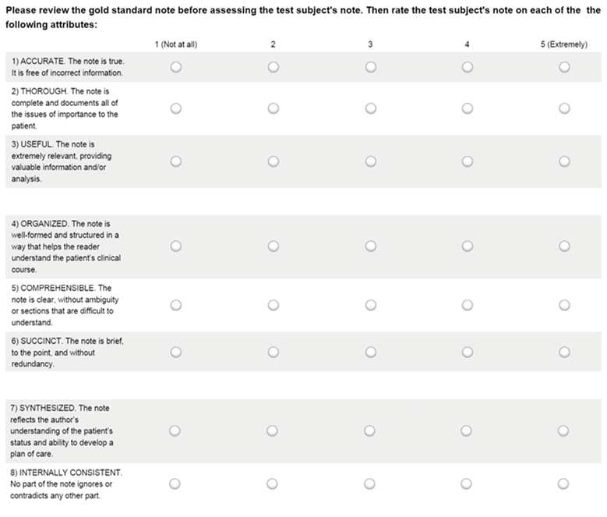Choose rating 1 for USEFUL
This screenshot has height=517, width=607.
(x=175, y=161)
